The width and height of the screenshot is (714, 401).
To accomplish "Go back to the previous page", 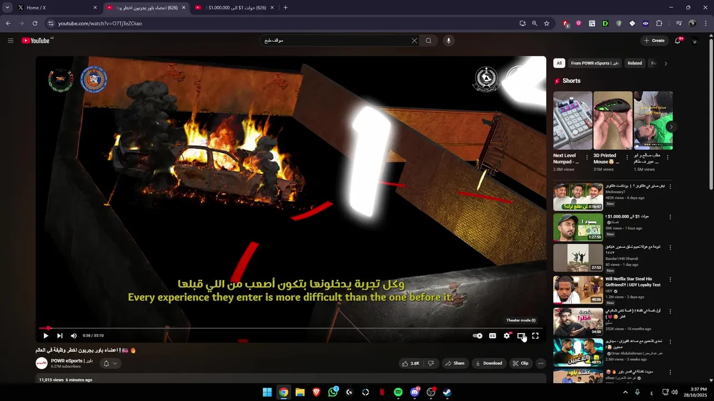I will coord(8,23).
